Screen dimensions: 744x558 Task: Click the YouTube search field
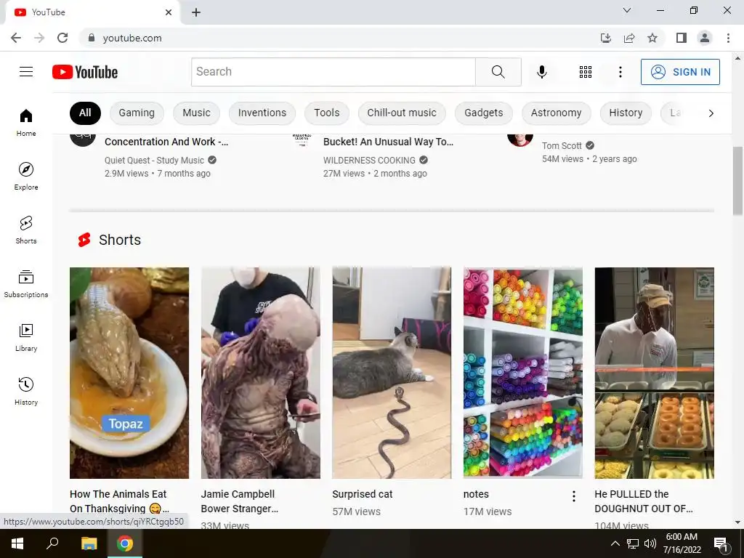click(x=333, y=72)
